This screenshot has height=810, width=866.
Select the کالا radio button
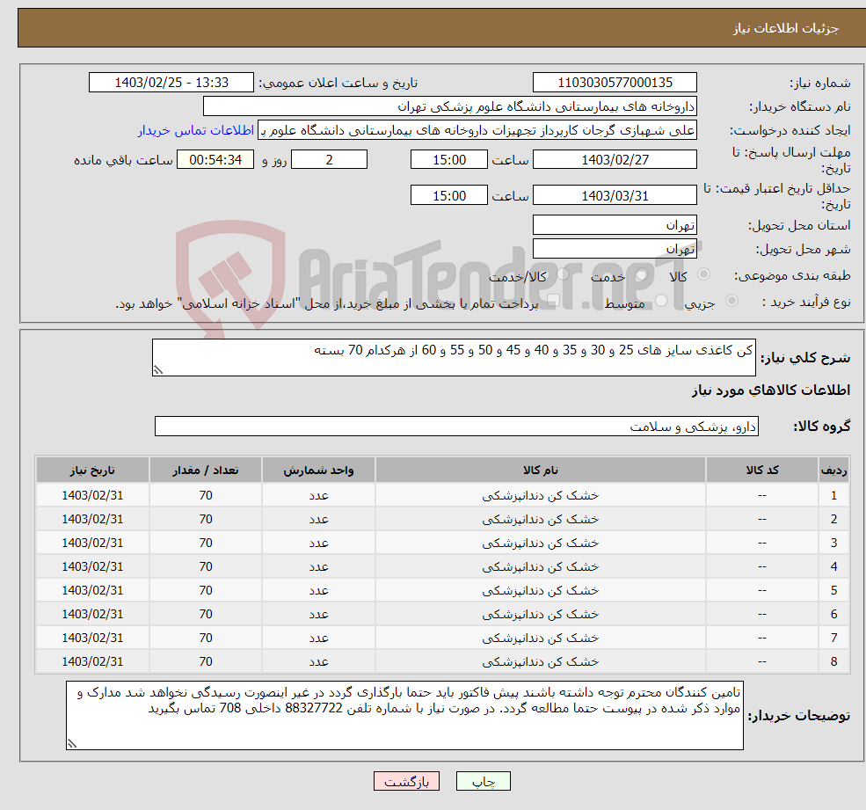703,274
